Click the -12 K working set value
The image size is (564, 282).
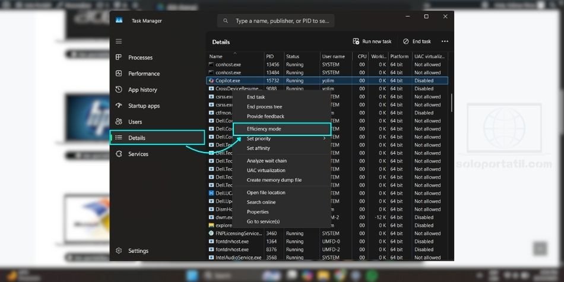(x=380, y=217)
